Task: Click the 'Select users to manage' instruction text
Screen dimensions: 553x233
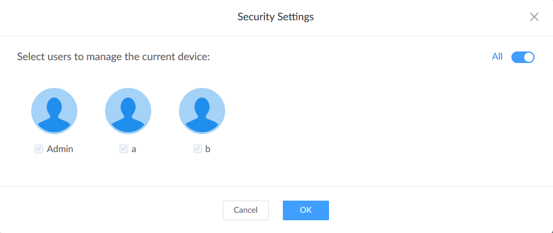Action: coord(113,57)
